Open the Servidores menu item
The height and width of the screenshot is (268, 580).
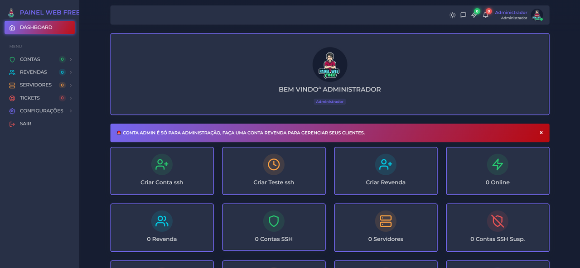tap(40, 85)
